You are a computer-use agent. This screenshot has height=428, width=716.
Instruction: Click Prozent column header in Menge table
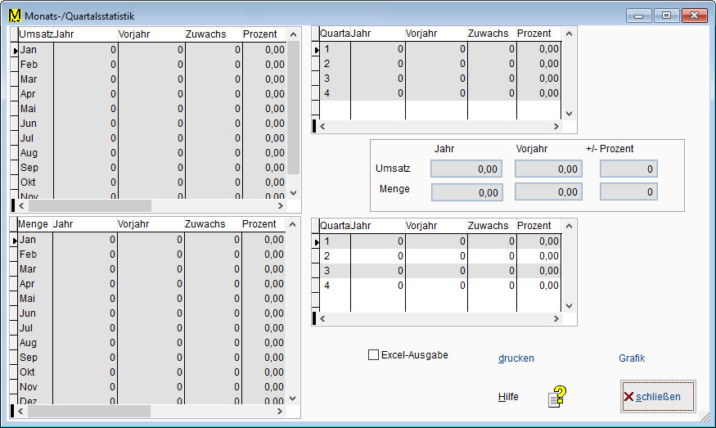[259, 224]
